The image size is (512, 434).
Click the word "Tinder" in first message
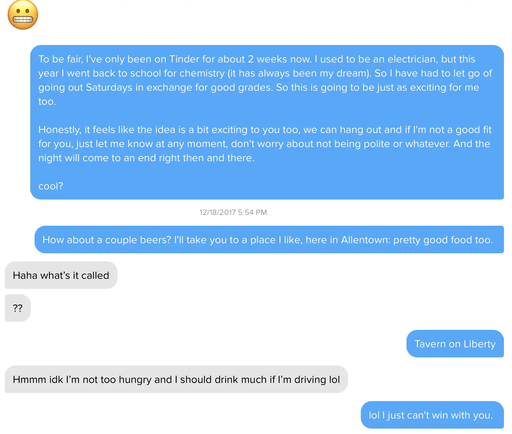[x=184, y=59]
